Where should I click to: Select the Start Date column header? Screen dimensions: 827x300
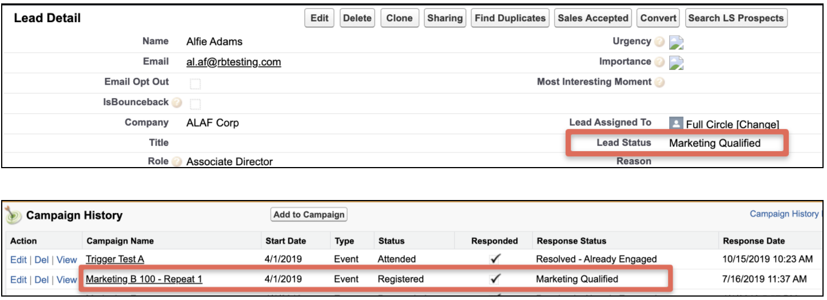(x=287, y=241)
